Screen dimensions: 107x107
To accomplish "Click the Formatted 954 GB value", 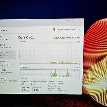I will coord(60,84).
